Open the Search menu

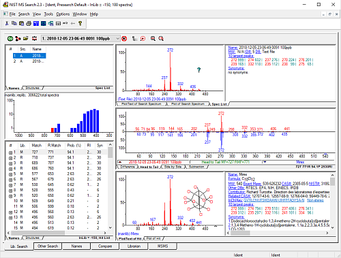click(24, 14)
